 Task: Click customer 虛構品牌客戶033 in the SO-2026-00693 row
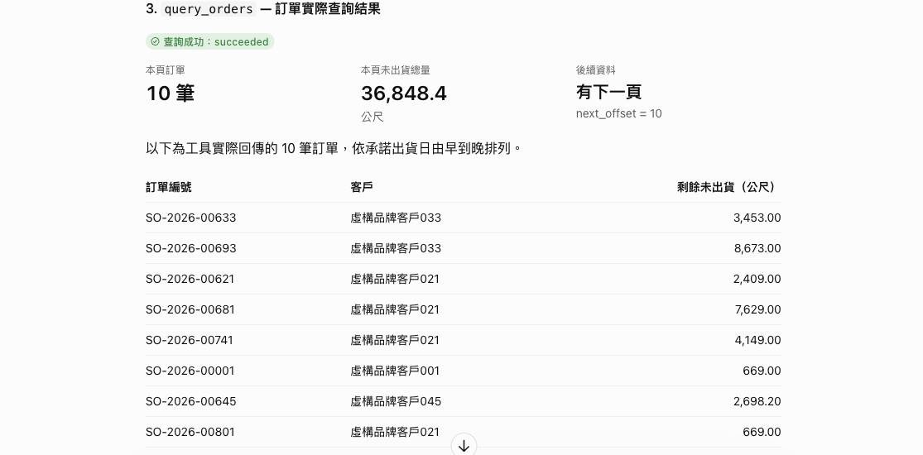coord(396,248)
